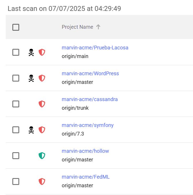Viewport: 193px width, 195px height.
Task: Click the Project Name column header
Action: [x=77, y=27]
